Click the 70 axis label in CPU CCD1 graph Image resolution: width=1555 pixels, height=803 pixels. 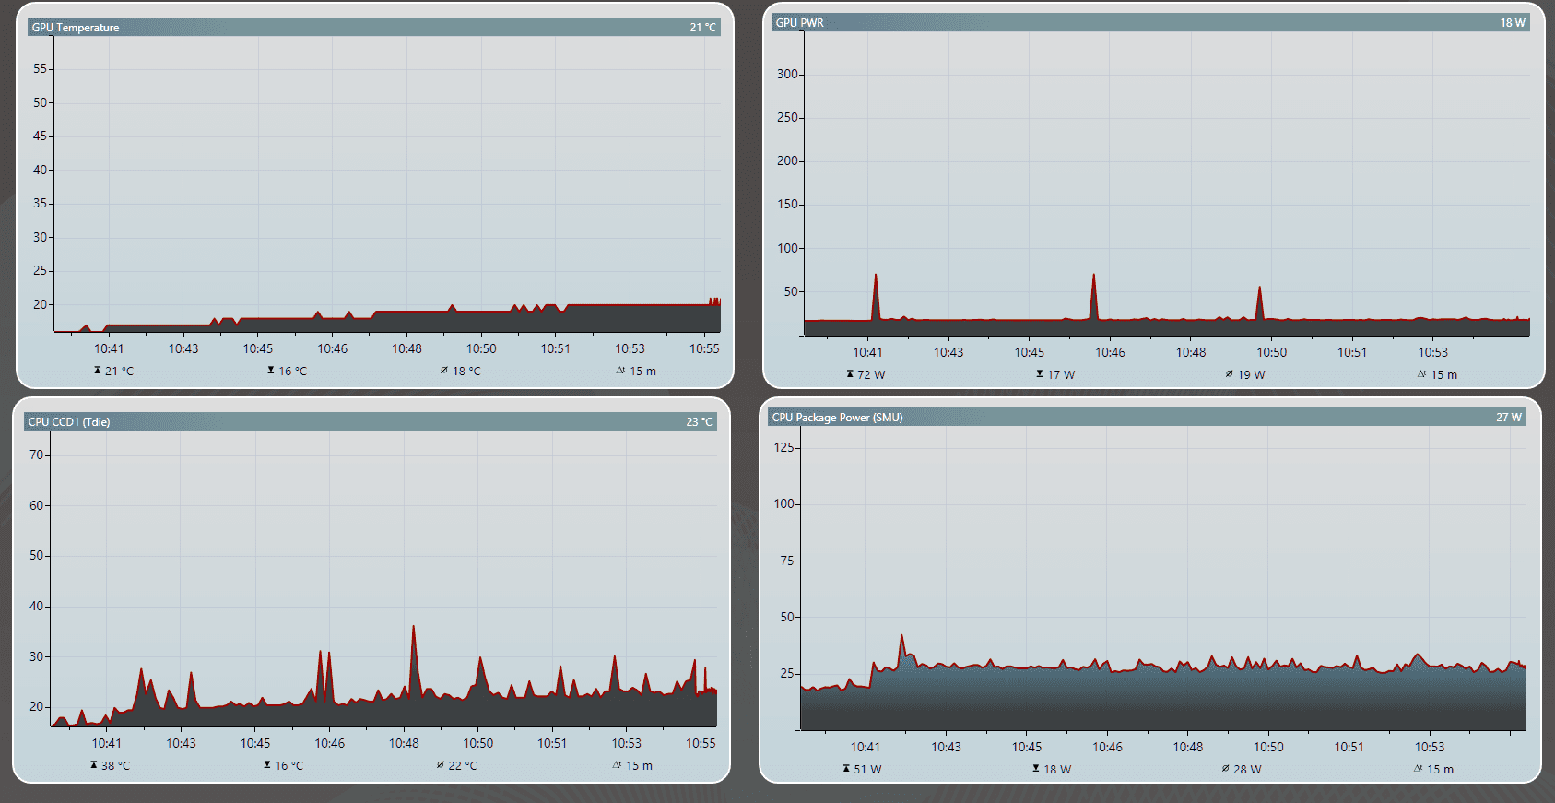[36, 455]
